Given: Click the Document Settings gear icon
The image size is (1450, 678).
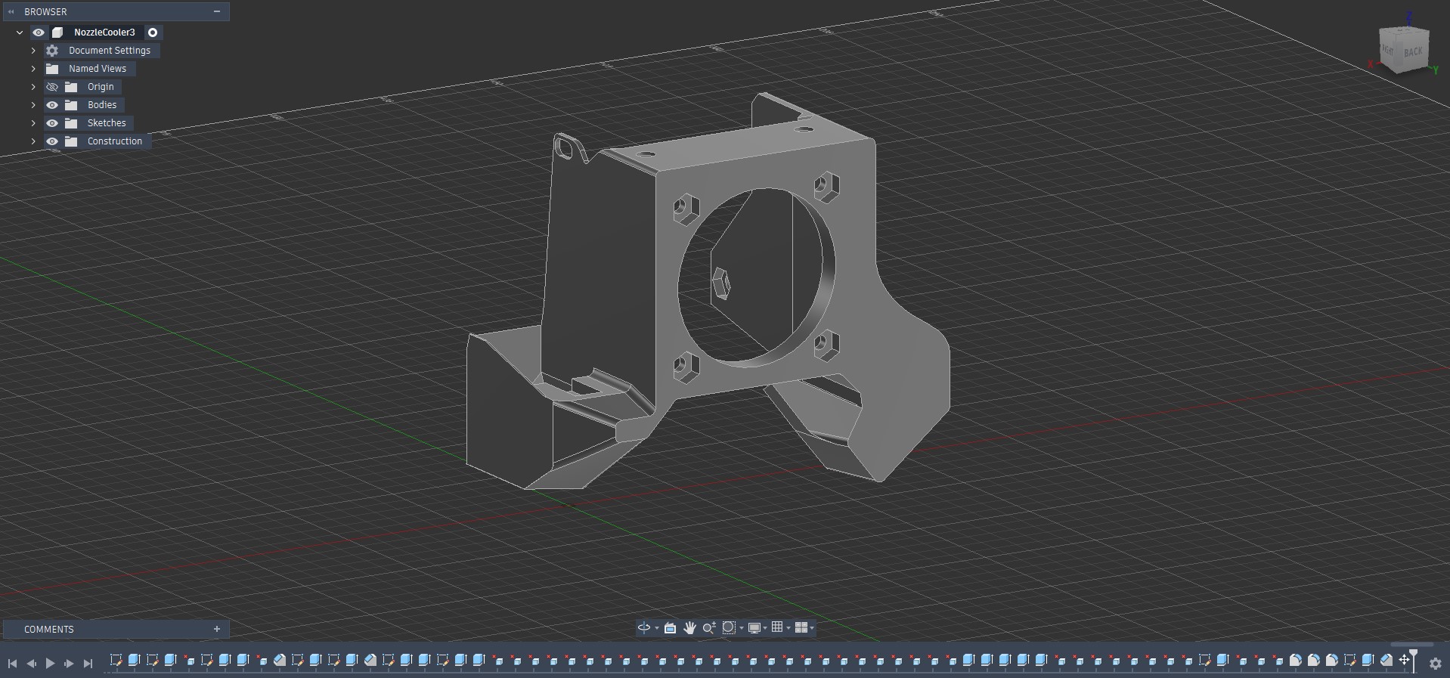Looking at the screenshot, I should (x=52, y=51).
